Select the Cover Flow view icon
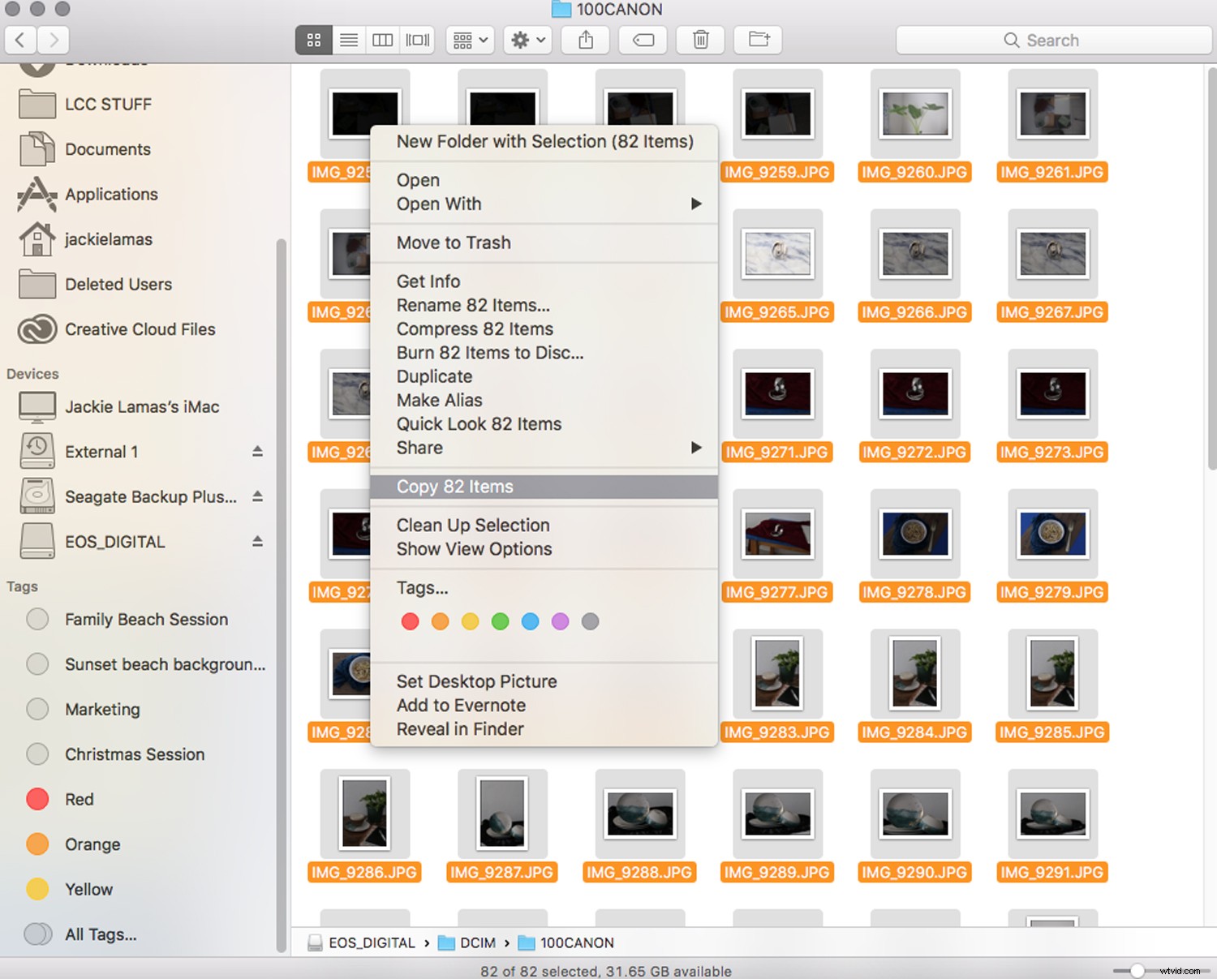Image resolution: width=1217 pixels, height=979 pixels. pyautogui.click(x=416, y=39)
